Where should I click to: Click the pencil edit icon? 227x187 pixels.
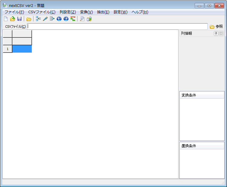[45, 19]
